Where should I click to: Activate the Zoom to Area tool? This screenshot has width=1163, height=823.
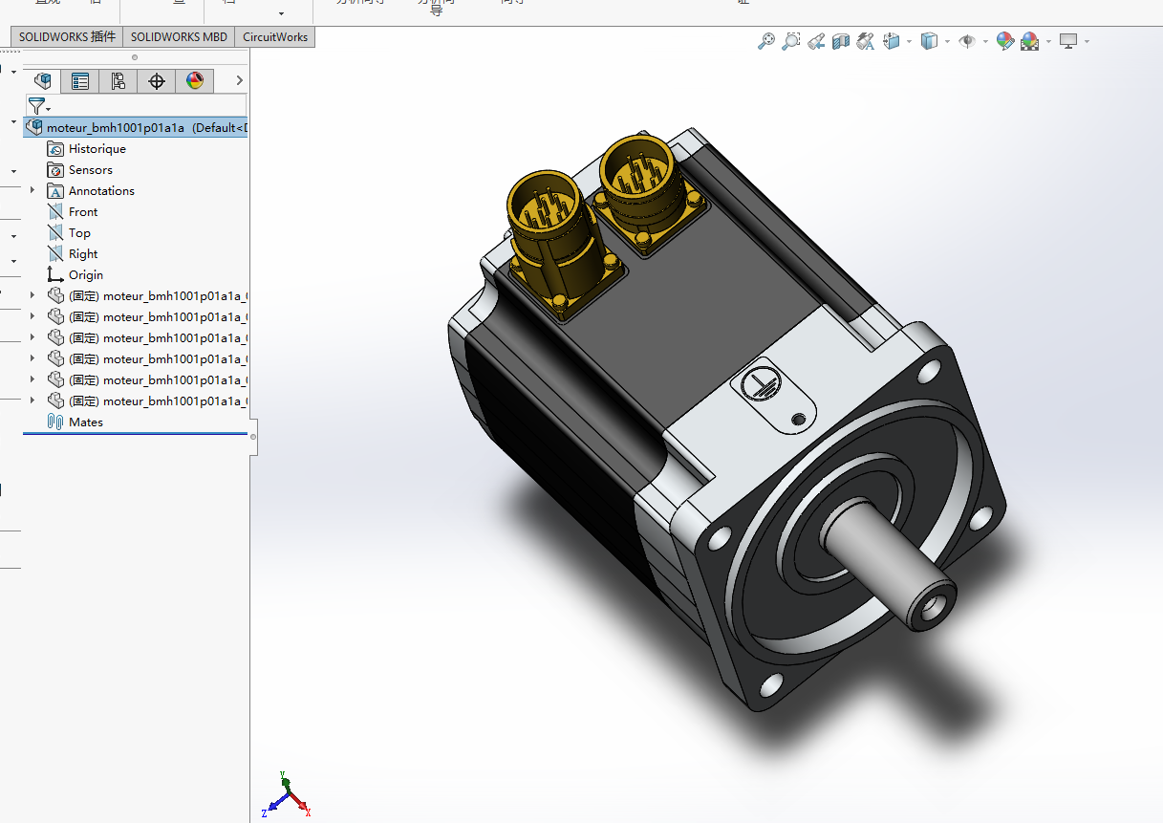tap(791, 41)
